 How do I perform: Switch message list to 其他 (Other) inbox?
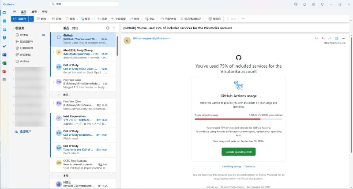point(75,28)
